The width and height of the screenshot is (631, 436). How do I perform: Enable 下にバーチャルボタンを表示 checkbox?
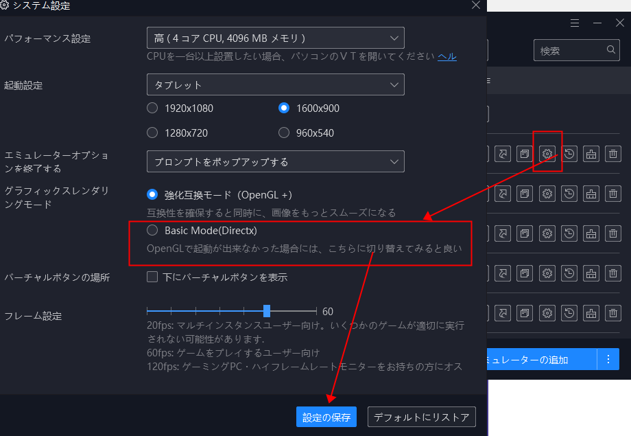(152, 277)
